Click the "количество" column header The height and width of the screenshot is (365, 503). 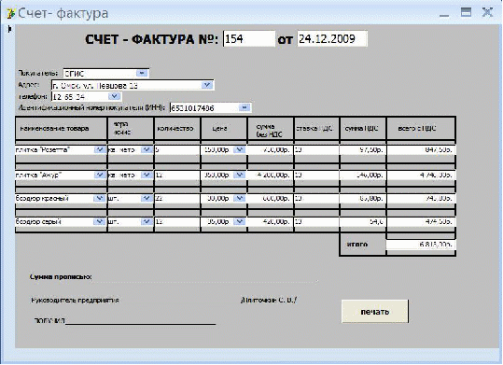point(175,129)
